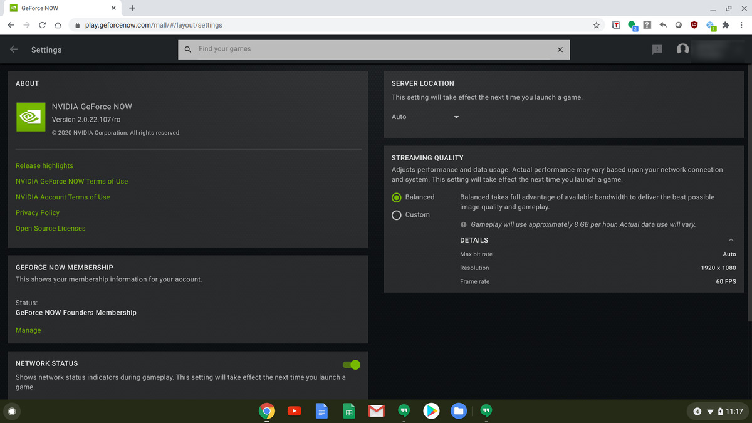Clear the game search with the X
This screenshot has width=752, height=423.
[x=560, y=50]
